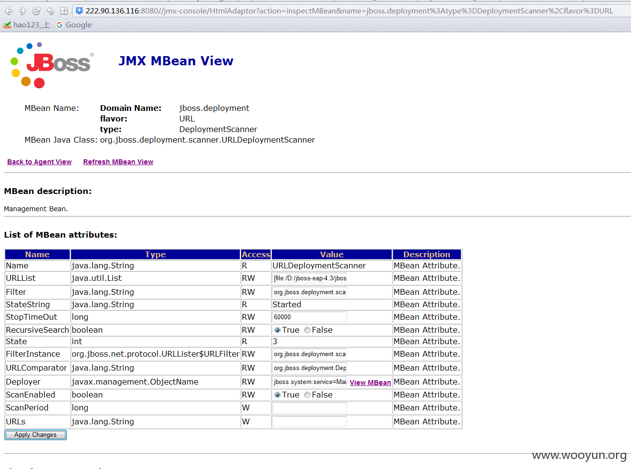Click the StopTimeOut attribute name

click(x=31, y=317)
